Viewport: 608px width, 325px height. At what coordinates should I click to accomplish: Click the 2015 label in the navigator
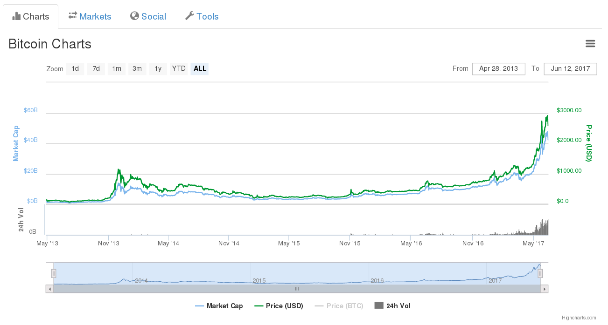(x=259, y=281)
